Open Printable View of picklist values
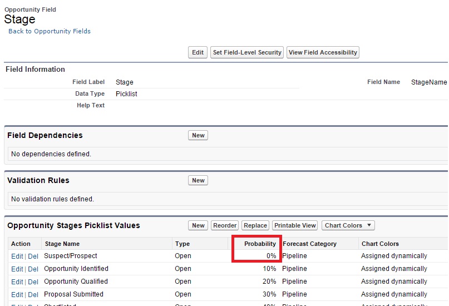The image size is (449, 306). click(x=295, y=225)
